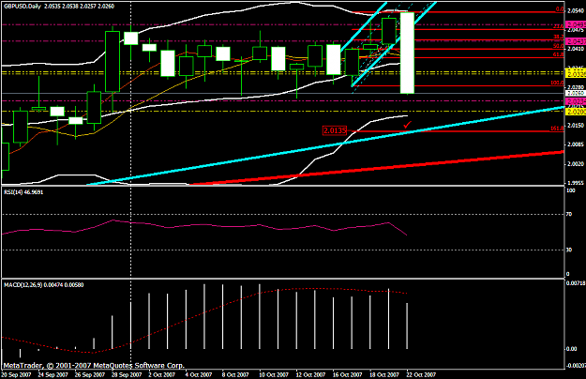Click the 20 Sep 2007 date label

(16, 374)
